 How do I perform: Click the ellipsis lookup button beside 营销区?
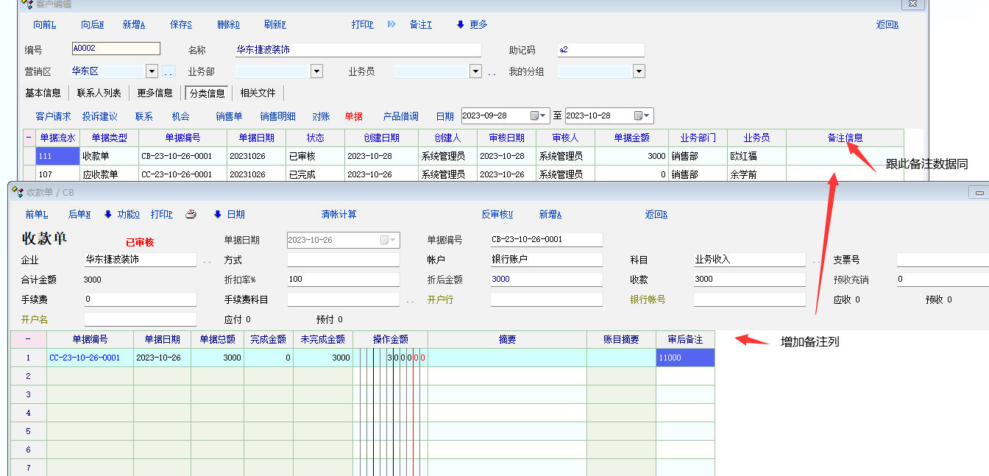169,71
